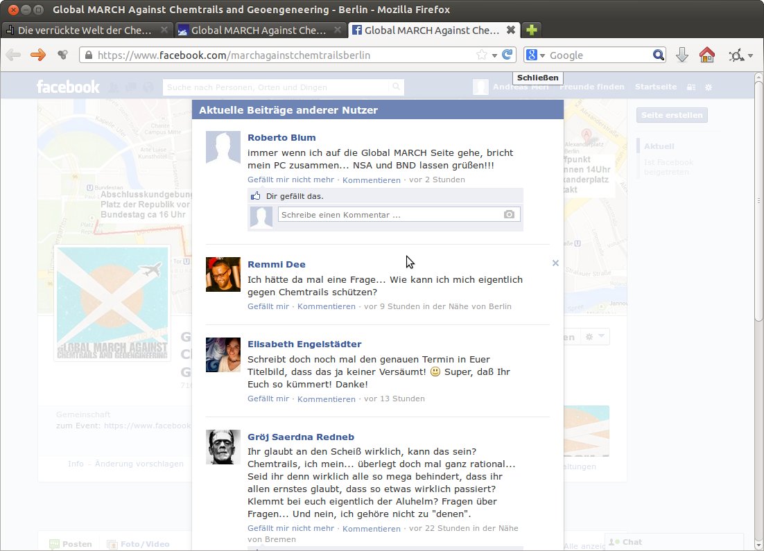Click the 'vor 2 Stunden' timestamp
The image size is (764, 551).
coord(437,180)
